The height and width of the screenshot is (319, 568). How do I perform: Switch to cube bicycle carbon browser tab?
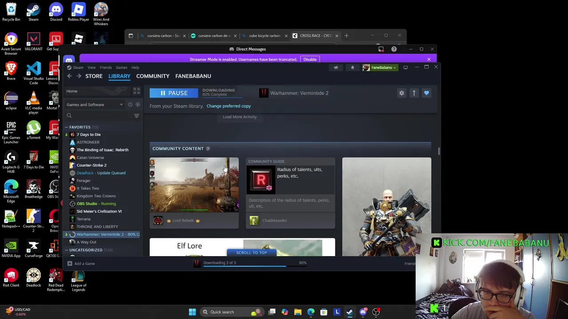[x=264, y=36]
